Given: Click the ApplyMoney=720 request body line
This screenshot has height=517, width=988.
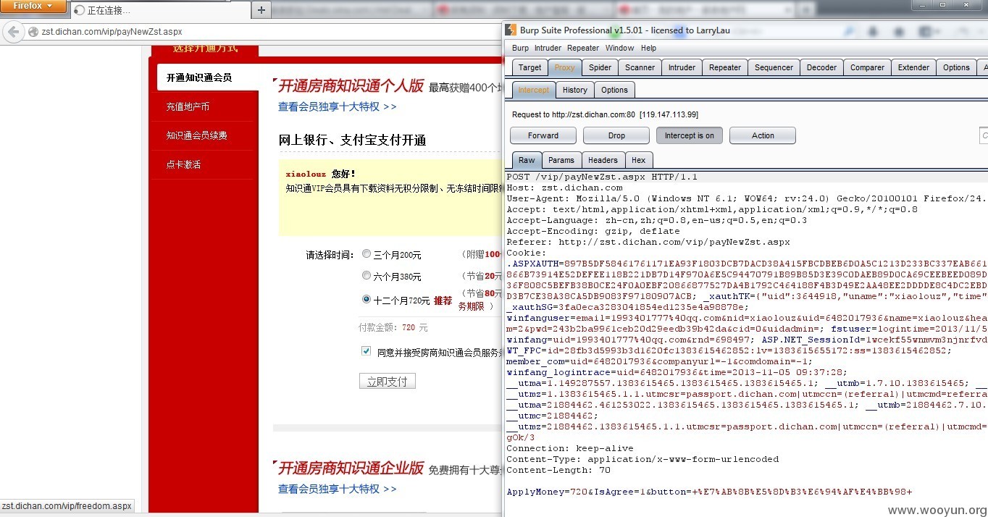Looking at the screenshot, I should [709, 492].
